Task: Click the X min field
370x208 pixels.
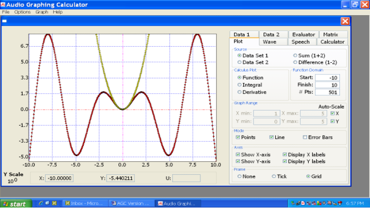Action: pyautogui.click(x=267, y=114)
